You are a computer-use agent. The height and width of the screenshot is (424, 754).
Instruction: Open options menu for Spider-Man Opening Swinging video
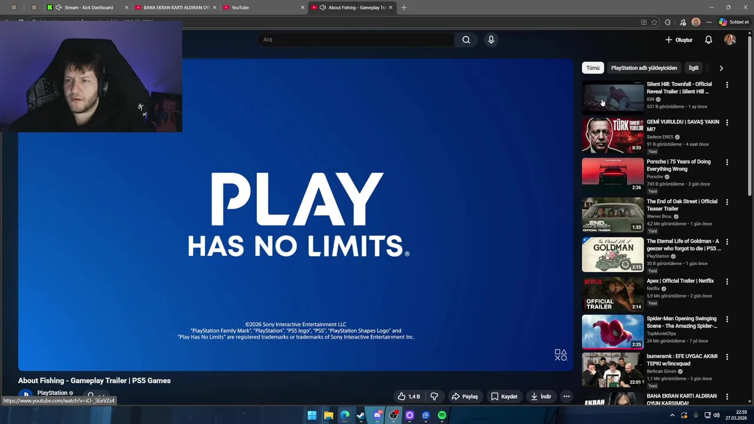click(727, 319)
